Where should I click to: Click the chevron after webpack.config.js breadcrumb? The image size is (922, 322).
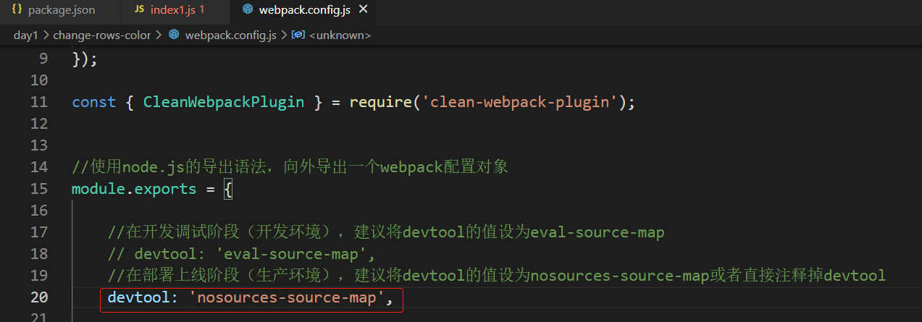coord(284,35)
